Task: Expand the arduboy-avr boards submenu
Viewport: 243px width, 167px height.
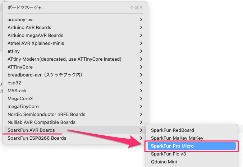Action: (x=21, y=20)
